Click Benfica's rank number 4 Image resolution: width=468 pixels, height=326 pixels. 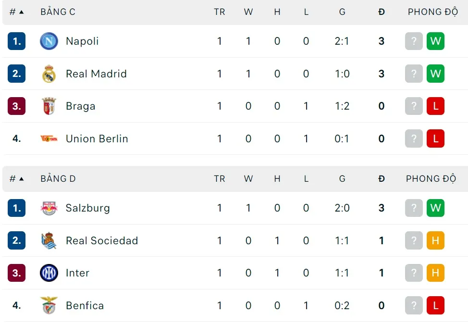click(17, 306)
